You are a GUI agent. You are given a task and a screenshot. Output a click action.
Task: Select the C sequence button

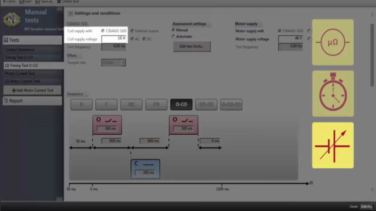(x=106, y=104)
